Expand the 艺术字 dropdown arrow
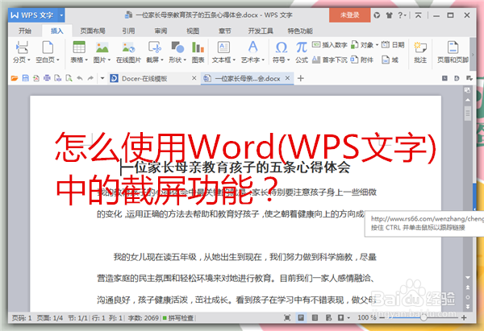Image resolution: width=484 pixels, height=331 pixels. pos(263,60)
